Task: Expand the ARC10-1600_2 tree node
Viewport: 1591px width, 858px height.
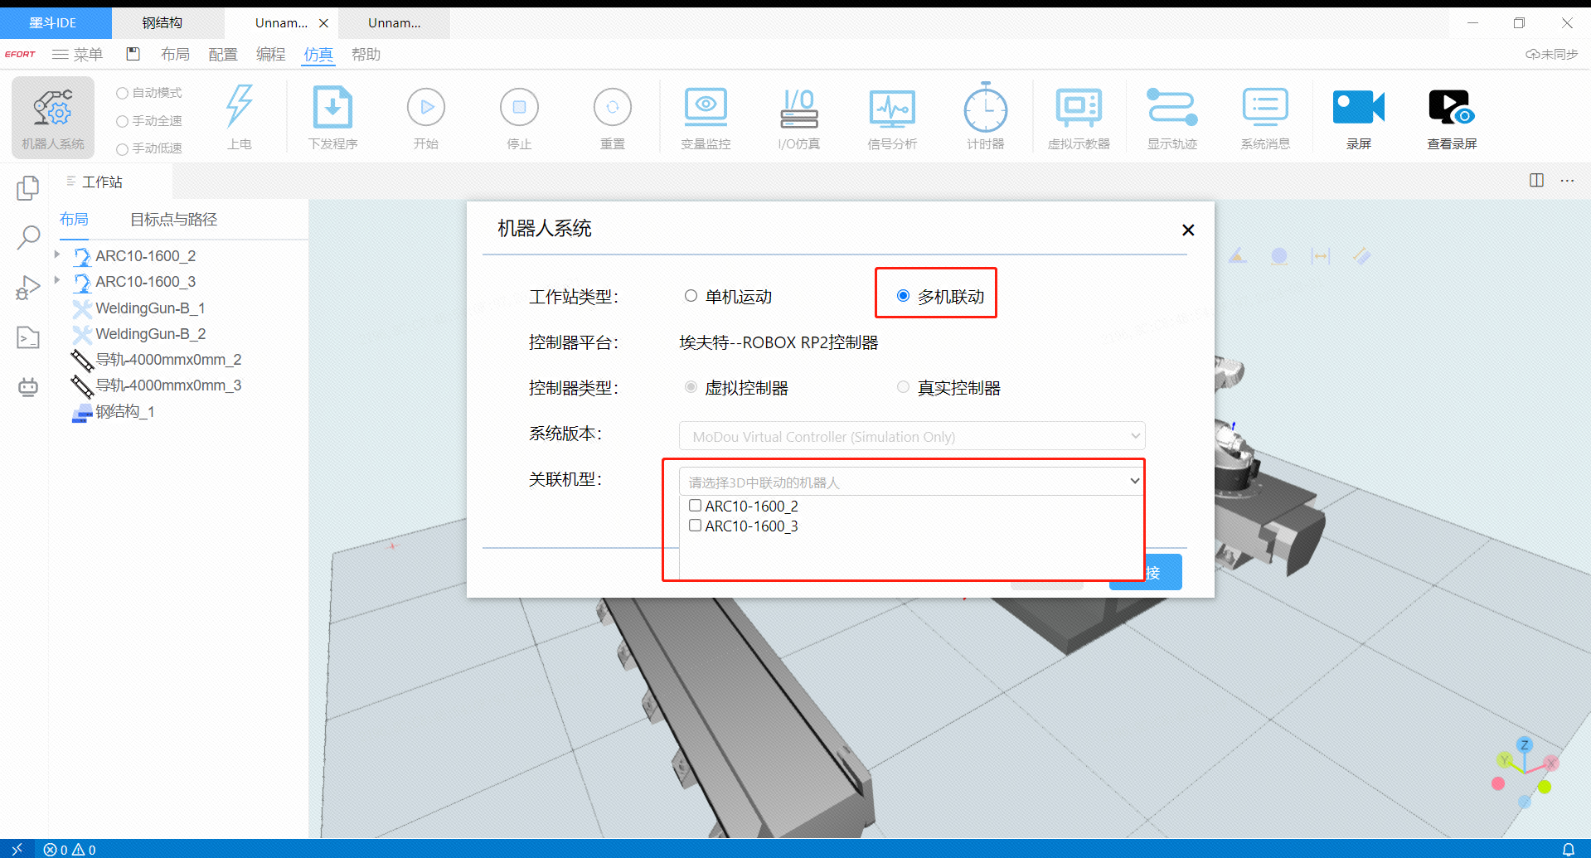Action: pos(57,255)
